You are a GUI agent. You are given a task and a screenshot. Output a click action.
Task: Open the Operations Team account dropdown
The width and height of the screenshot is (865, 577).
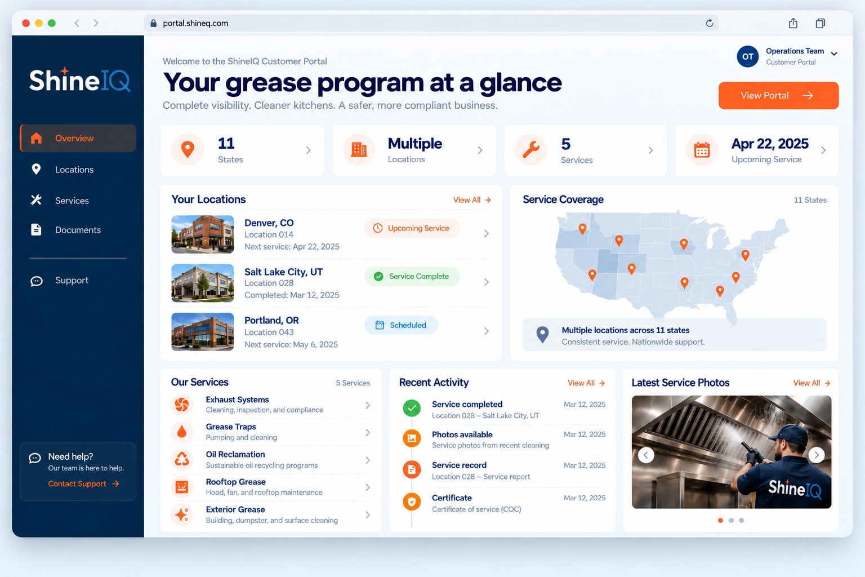coord(834,54)
